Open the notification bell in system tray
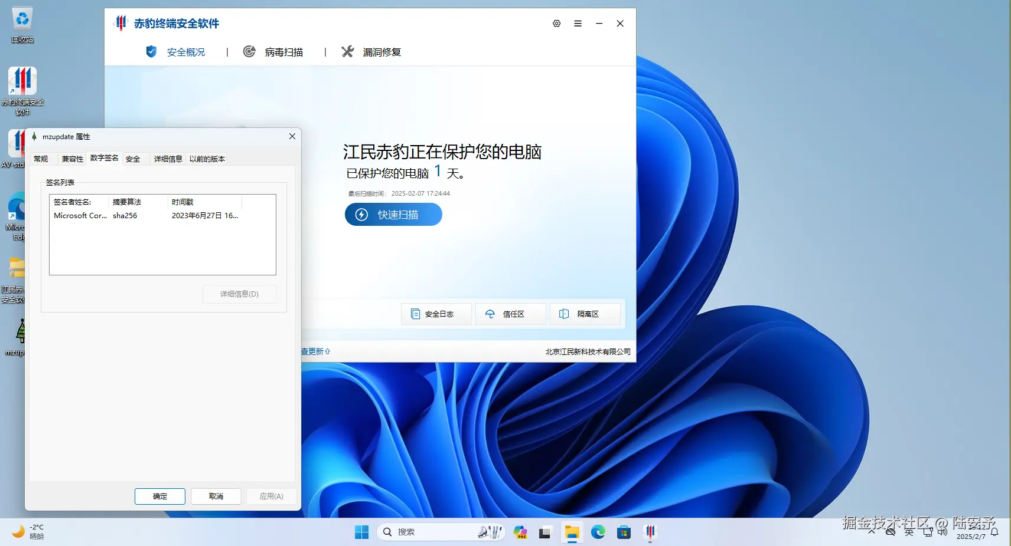The height and width of the screenshot is (546, 1011). [x=995, y=532]
